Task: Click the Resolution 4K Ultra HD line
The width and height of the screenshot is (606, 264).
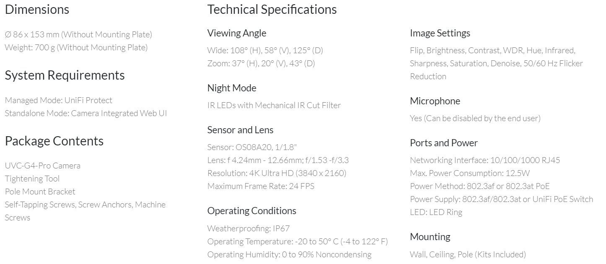Action: pyautogui.click(x=277, y=173)
